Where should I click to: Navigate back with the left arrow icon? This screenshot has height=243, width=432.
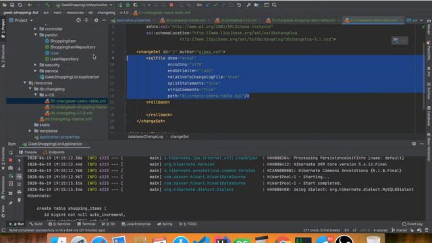tap(30, 5)
